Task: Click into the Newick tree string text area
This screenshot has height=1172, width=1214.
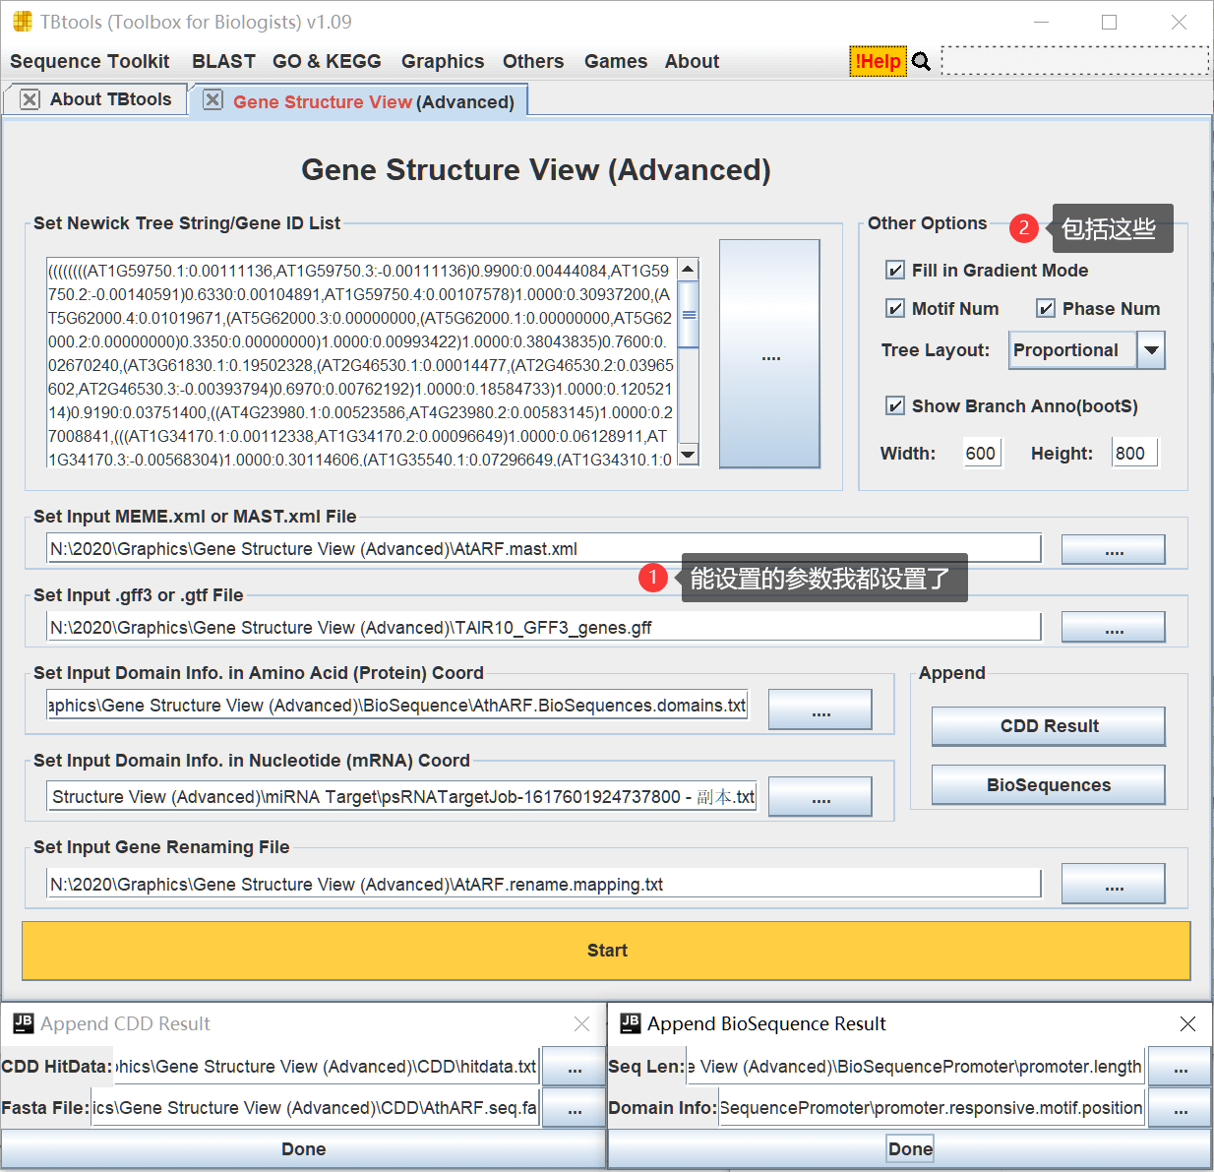Action: pos(361,361)
